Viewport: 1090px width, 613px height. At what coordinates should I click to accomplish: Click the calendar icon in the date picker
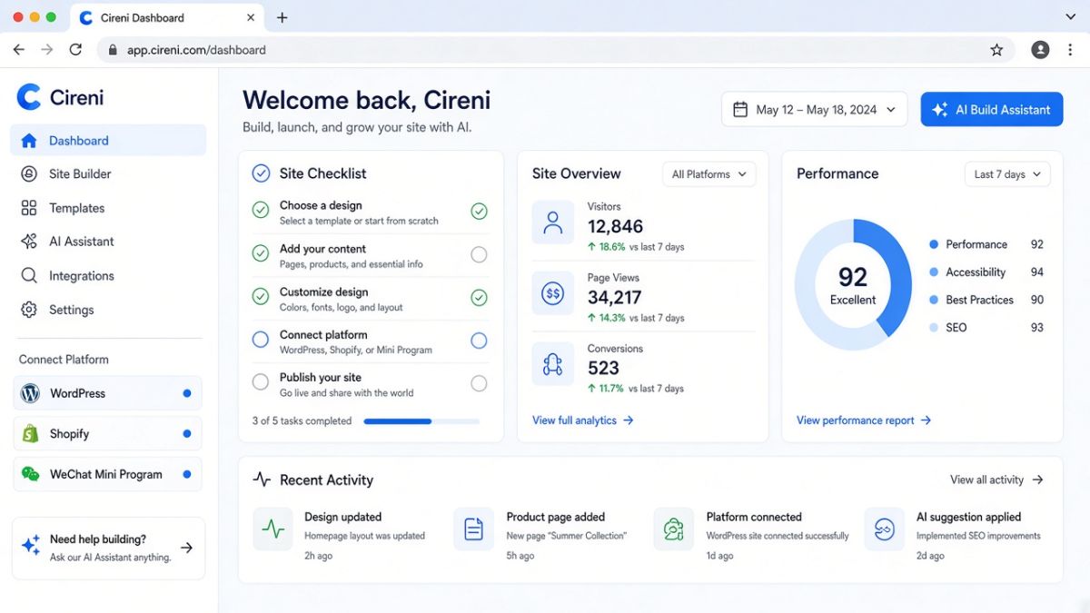pyautogui.click(x=740, y=110)
